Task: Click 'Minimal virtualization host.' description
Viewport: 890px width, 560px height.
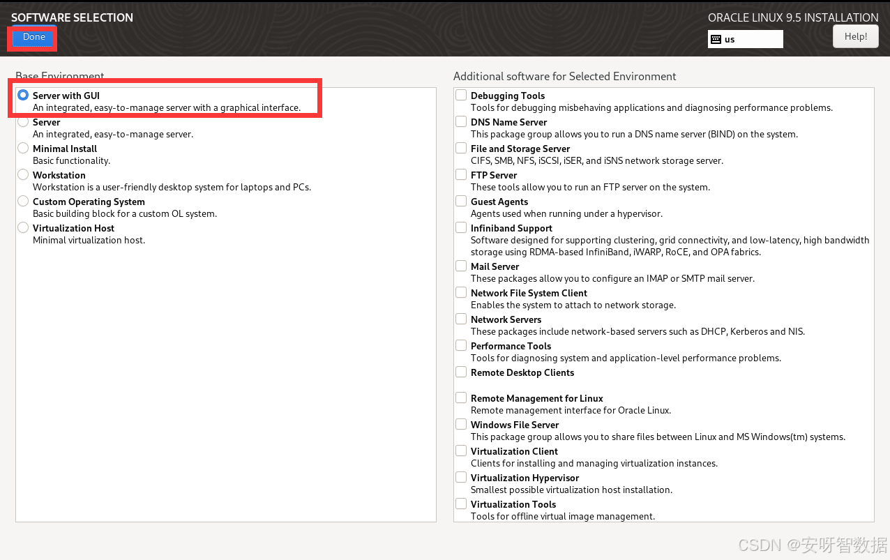Action: coord(89,241)
